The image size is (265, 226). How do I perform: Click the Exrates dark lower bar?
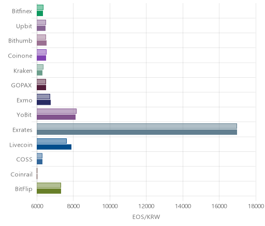(137, 132)
